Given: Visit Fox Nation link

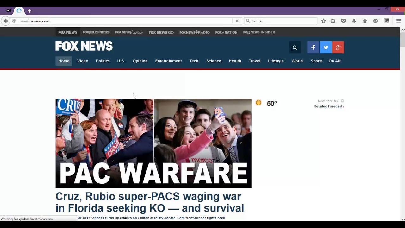Looking at the screenshot, I should click(x=226, y=32).
